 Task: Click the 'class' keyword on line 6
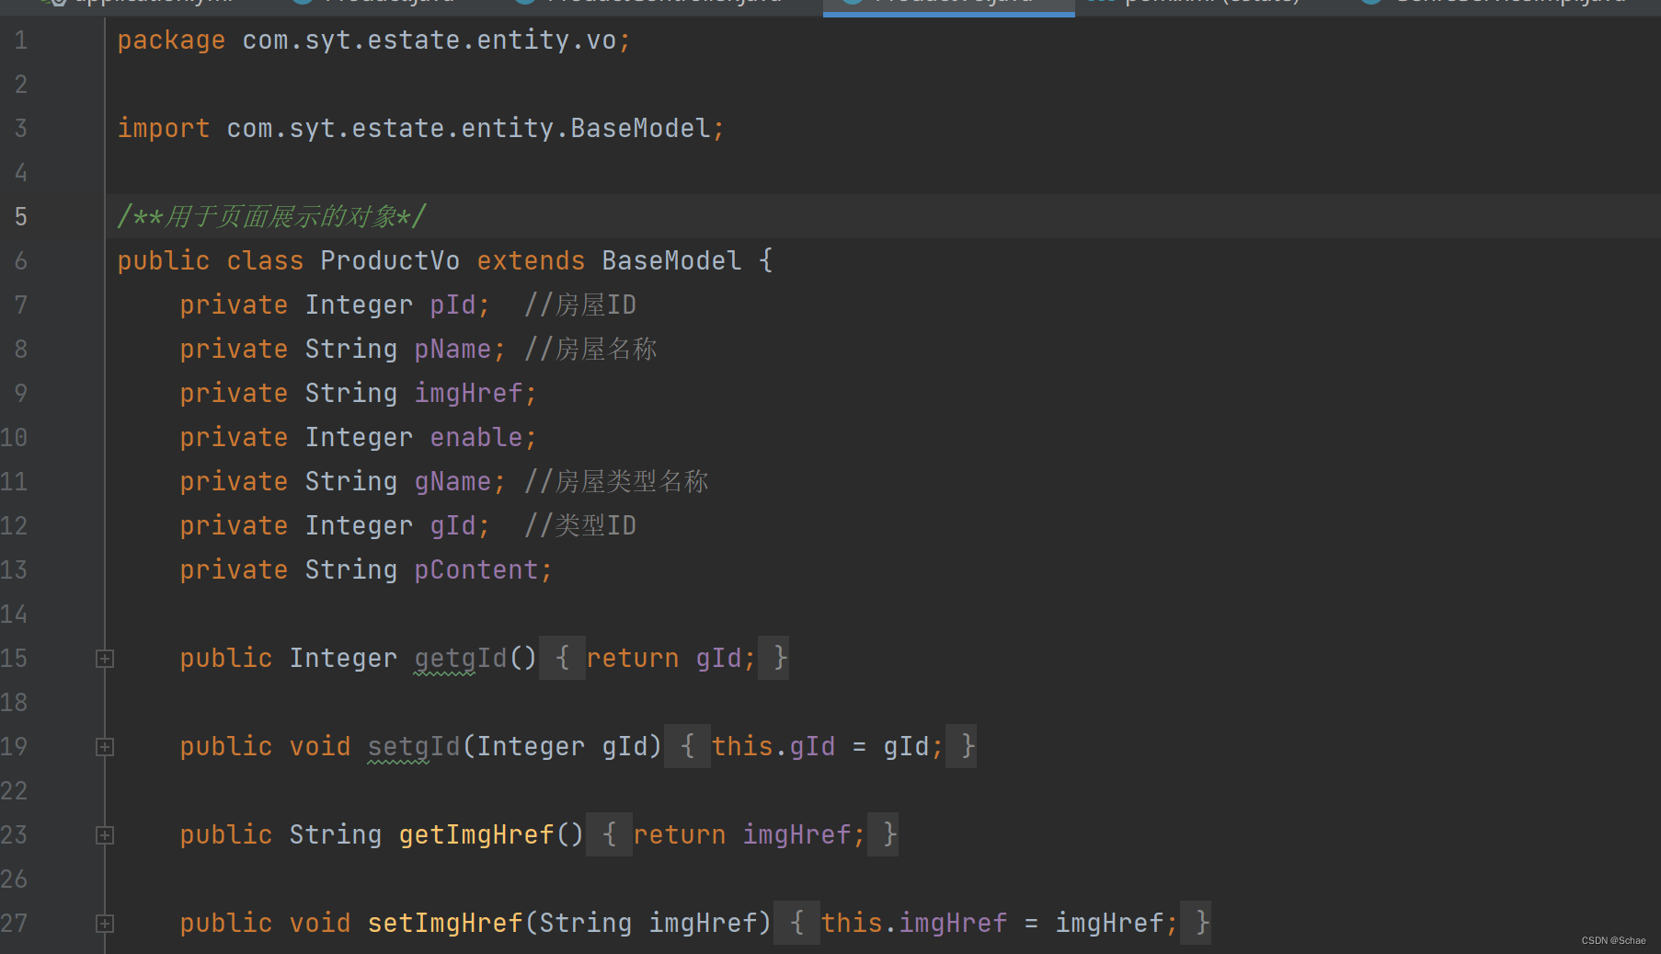[x=265, y=261]
